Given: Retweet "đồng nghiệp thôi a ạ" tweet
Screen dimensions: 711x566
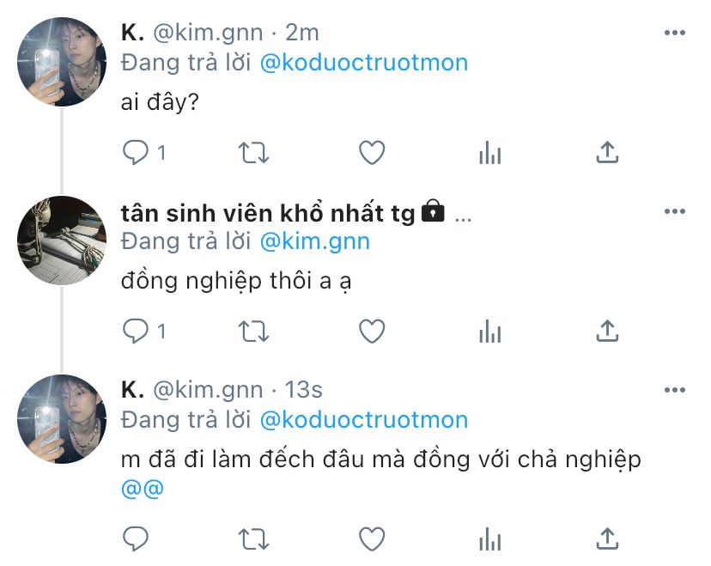Looking at the screenshot, I should pyautogui.click(x=252, y=331).
